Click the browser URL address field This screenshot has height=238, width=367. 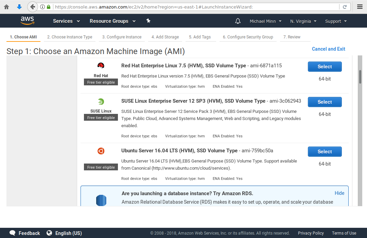point(194,7)
